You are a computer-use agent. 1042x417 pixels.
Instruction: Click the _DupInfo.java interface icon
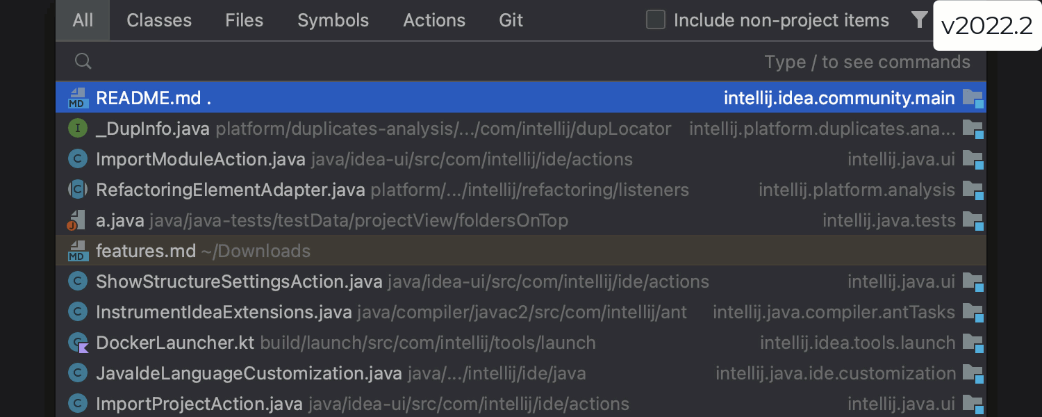click(78, 129)
